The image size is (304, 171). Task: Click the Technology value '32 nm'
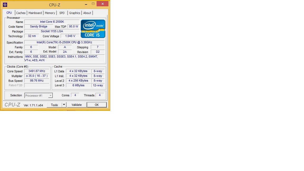pos(32,36)
